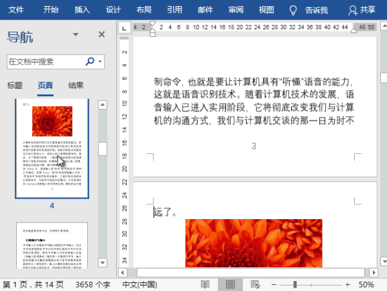Open the 插入 ribbon tab

click(x=82, y=10)
